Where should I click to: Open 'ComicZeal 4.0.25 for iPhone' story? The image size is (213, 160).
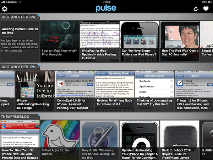click(x=75, y=91)
